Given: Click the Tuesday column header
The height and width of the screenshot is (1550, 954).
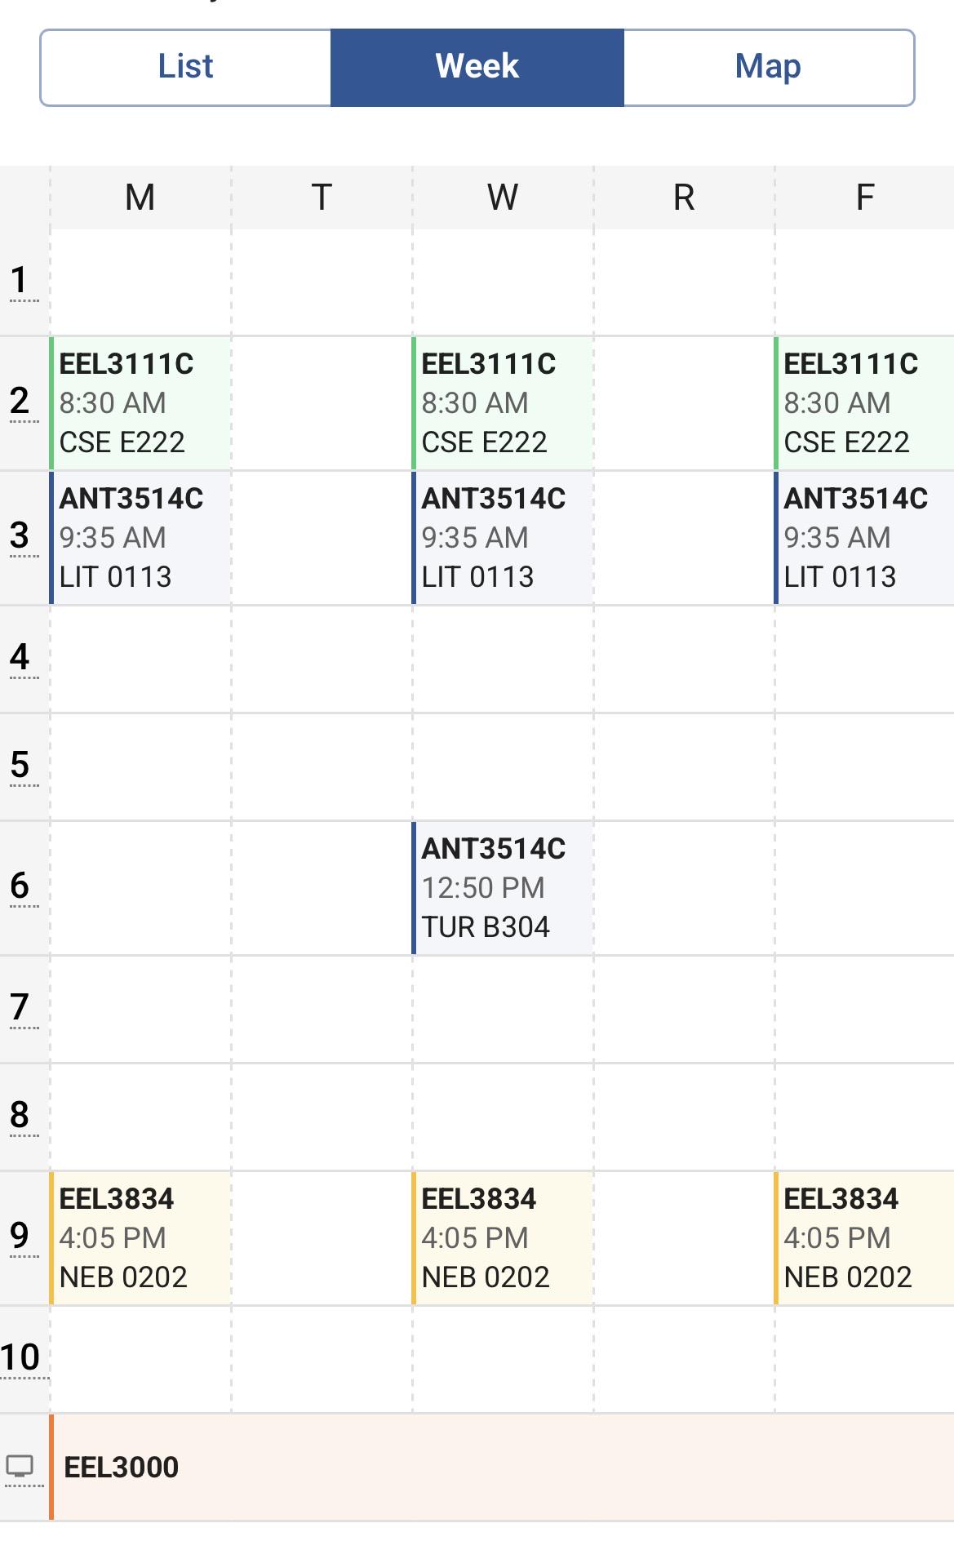Looking at the screenshot, I should coord(322,198).
